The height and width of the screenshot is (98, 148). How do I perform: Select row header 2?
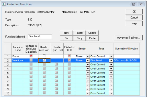tap(8, 60)
